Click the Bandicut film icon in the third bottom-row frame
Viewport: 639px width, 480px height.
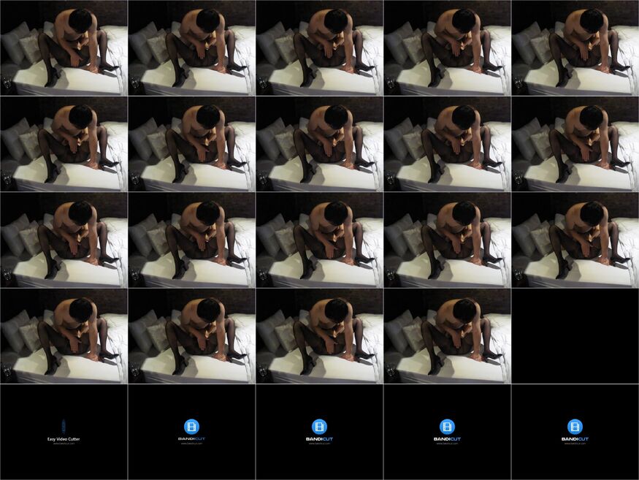click(x=319, y=426)
